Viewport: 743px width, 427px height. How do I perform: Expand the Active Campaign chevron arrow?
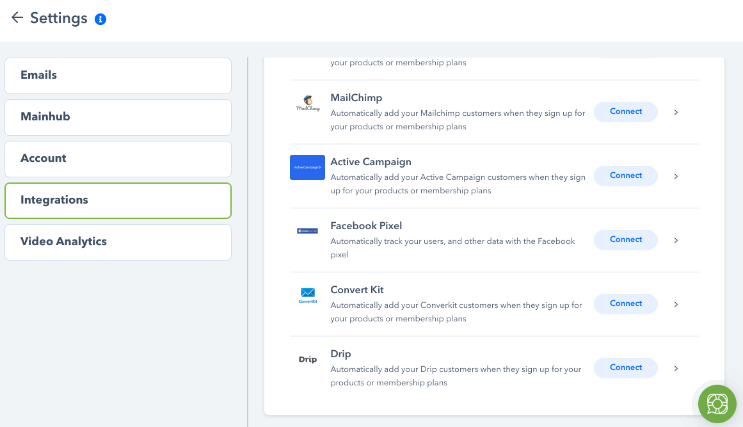click(676, 176)
